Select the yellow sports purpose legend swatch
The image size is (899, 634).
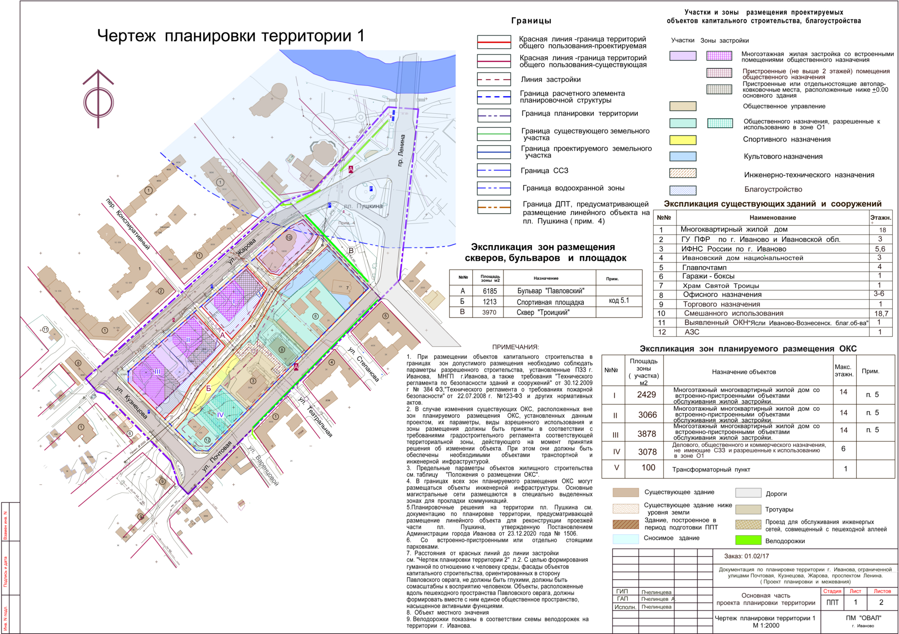[x=682, y=140]
